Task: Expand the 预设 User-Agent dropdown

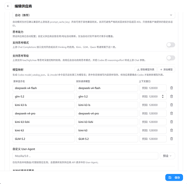Action: pos(168,156)
